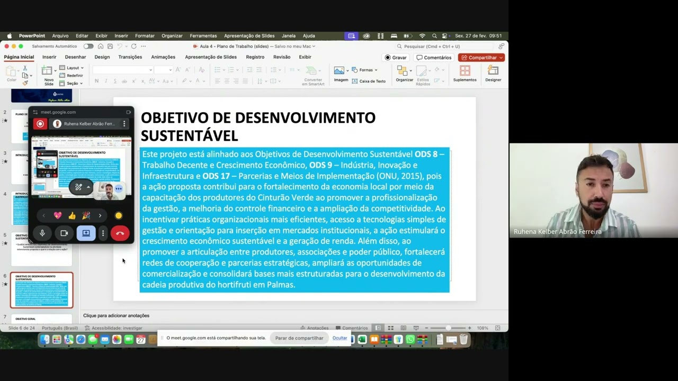Open the Inserir ribbon tab
The height and width of the screenshot is (381, 678).
pyautogui.click(x=49, y=57)
